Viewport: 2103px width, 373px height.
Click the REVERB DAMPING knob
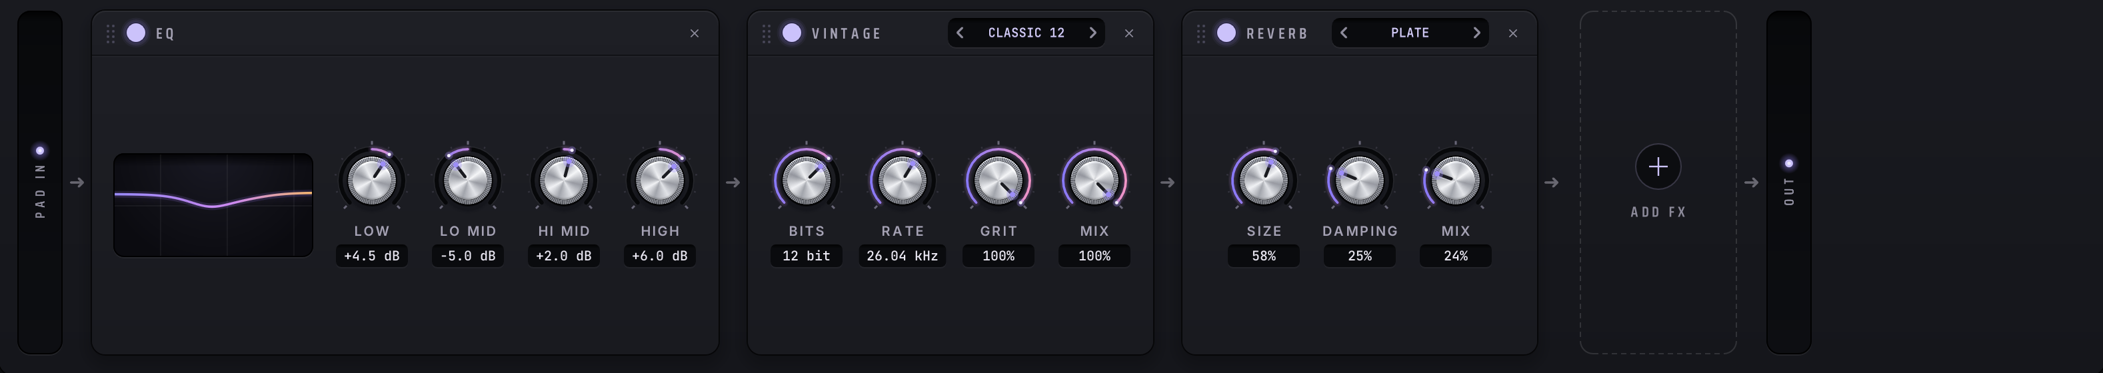pyautogui.click(x=1359, y=181)
